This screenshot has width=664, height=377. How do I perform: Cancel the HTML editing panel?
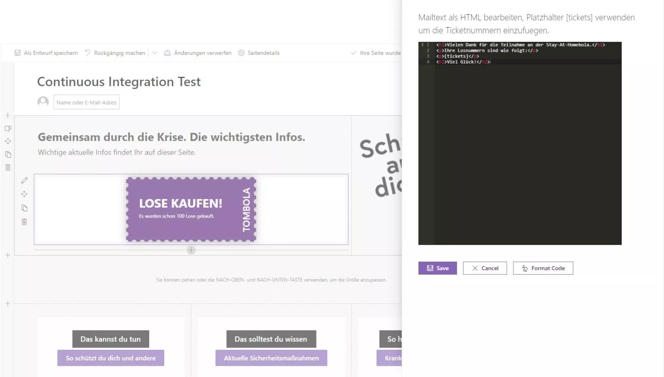coord(485,268)
